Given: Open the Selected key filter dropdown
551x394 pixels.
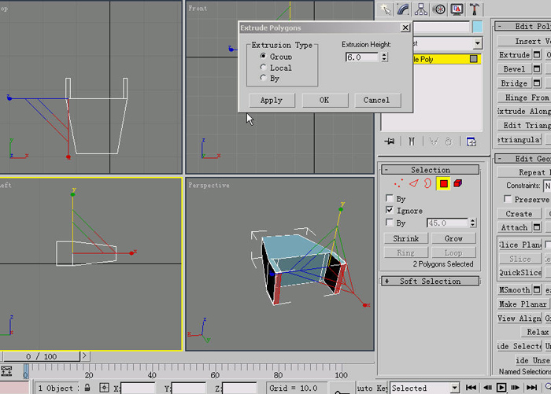Looking at the screenshot, I should (455, 388).
